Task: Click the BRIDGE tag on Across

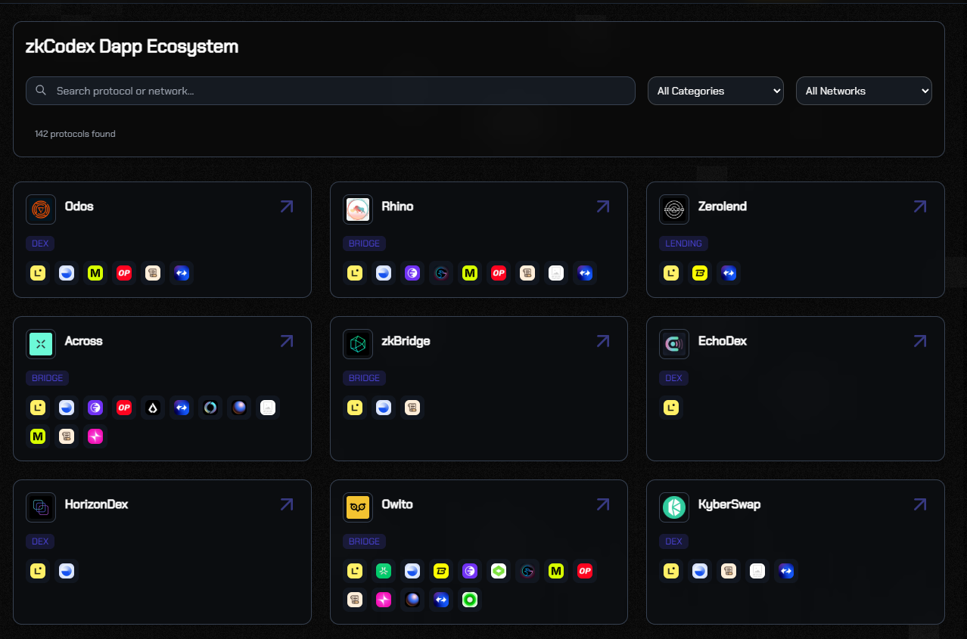Action: pyautogui.click(x=48, y=378)
